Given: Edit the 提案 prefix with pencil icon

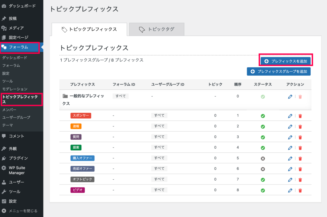Looking at the screenshot, I should pyautogui.click(x=290, y=148).
